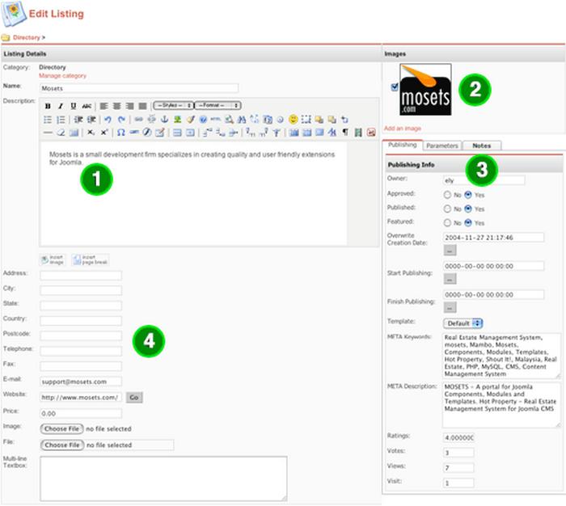Image resolution: width=566 pixels, height=506 pixels.
Task: Click the Go button beside the Website field
Action: [x=134, y=397]
